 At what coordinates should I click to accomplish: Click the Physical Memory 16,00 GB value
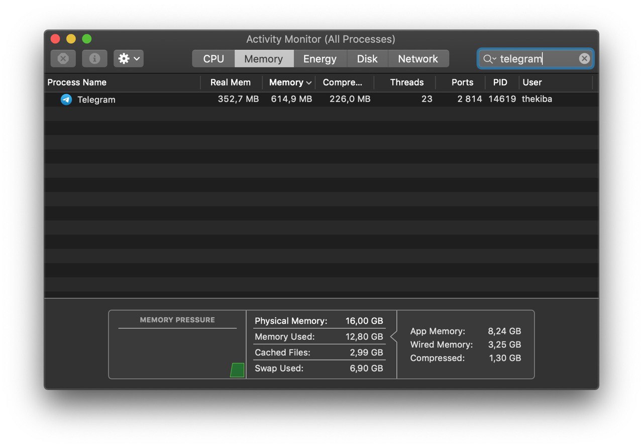[x=364, y=321]
